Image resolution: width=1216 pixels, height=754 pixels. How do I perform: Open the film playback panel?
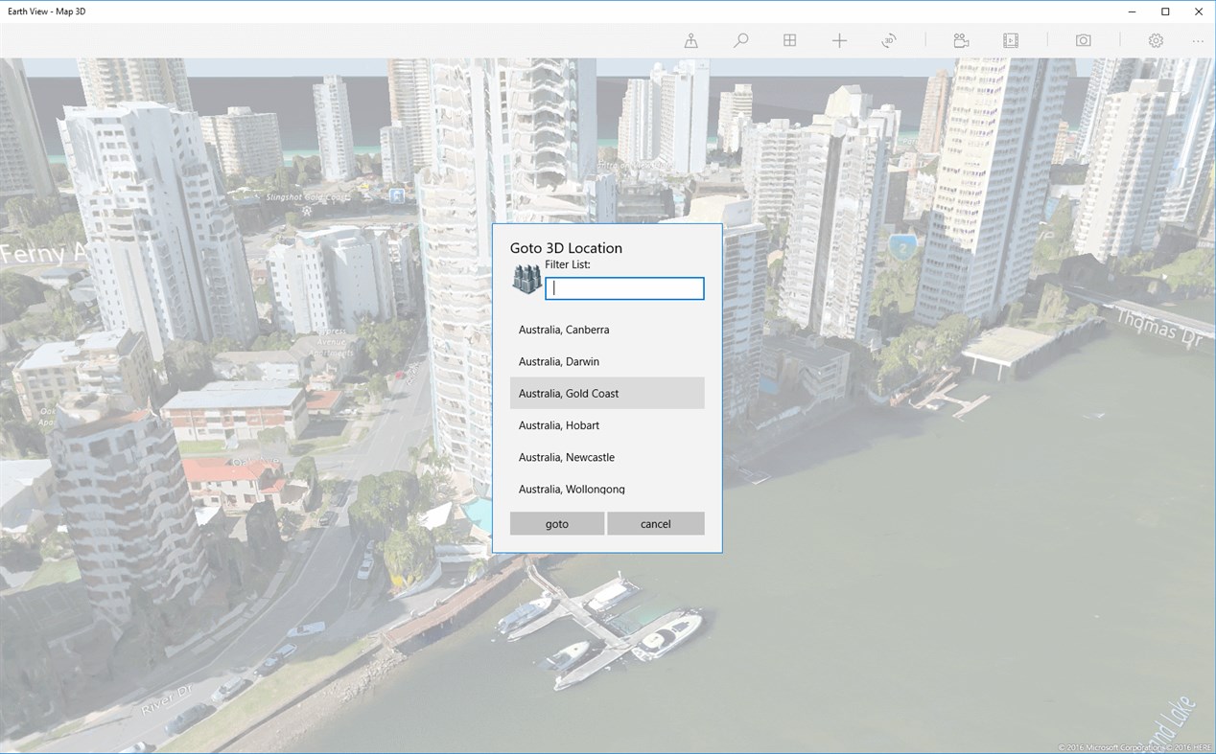click(1011, 40)
